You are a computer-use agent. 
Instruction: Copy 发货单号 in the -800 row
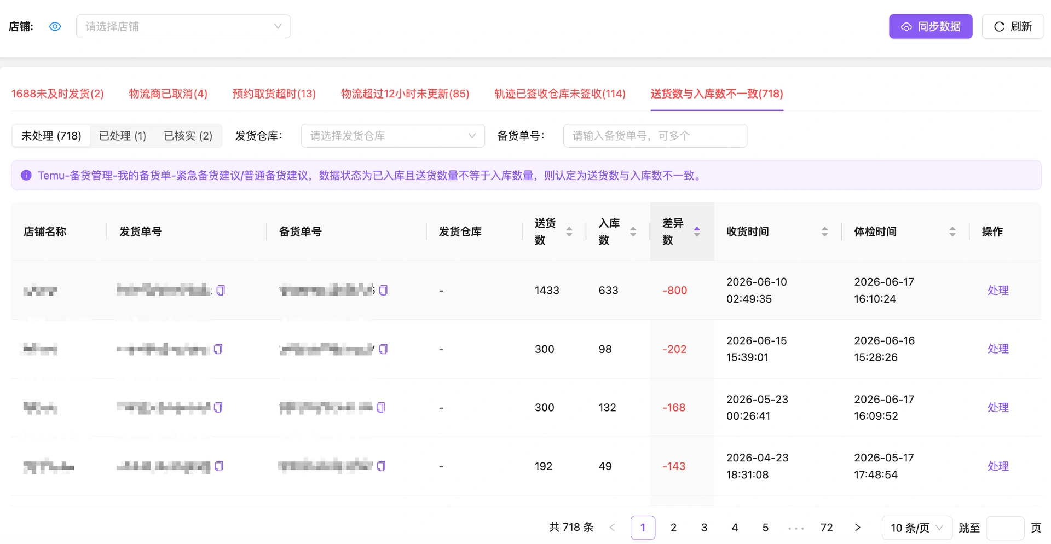221,290
